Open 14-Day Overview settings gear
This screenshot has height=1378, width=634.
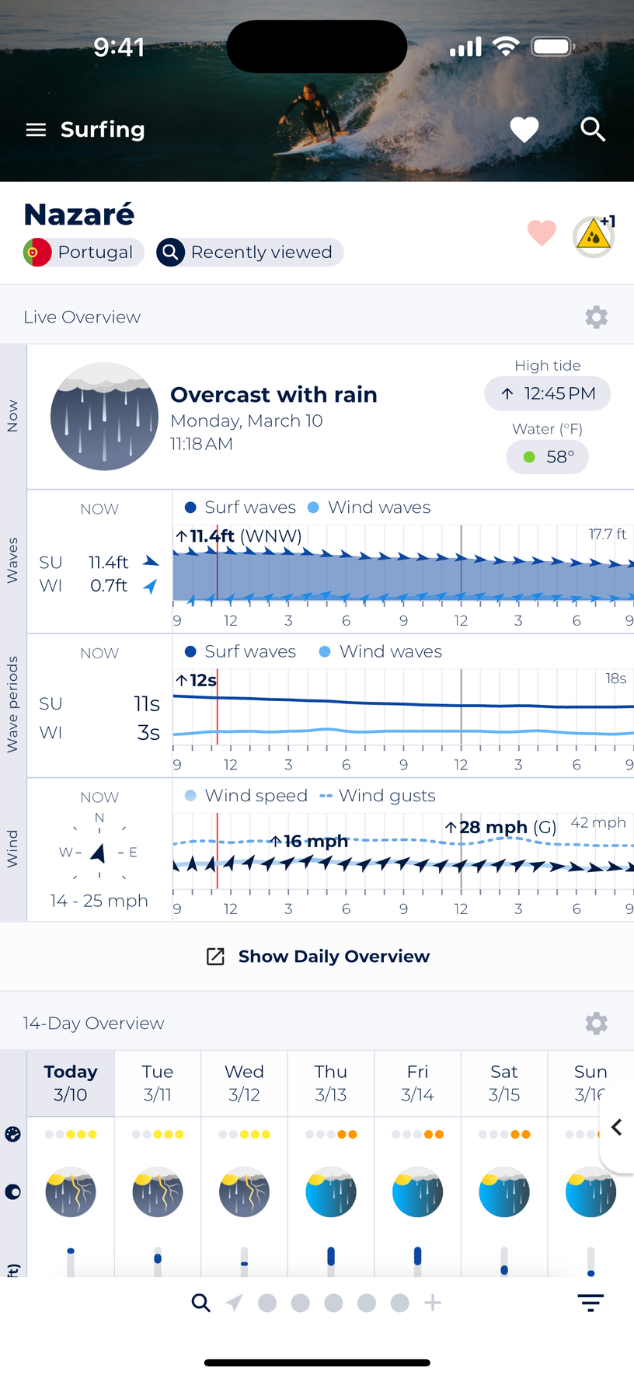click(x=596, y=1023)
